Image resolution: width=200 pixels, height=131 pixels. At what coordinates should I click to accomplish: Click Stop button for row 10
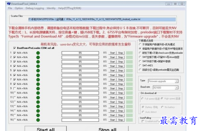tap(120, 93)
